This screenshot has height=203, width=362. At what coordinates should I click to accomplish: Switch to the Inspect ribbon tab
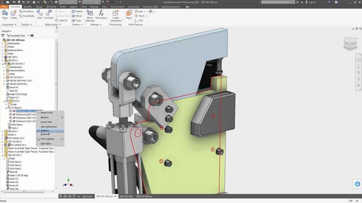click(74, 7)
